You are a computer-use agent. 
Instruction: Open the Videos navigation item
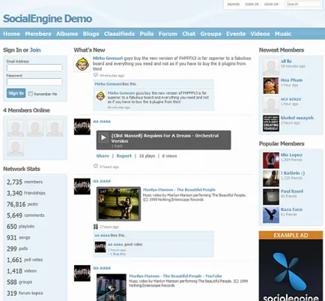point(260,34)
